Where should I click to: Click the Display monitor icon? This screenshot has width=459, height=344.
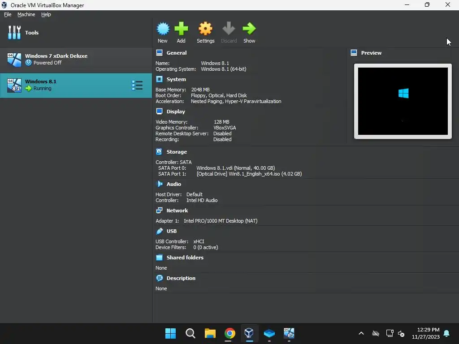159,111
